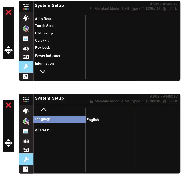Viewport: 183px width, 177px height.
Task: Open the Color palette icon in the upper menu
Action: (26, 29)
